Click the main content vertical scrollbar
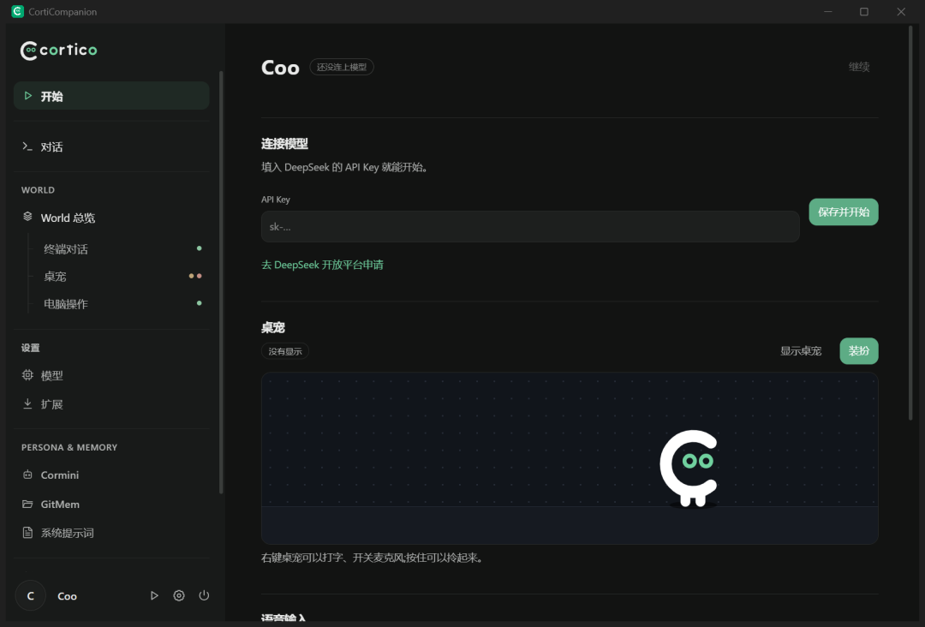The width and height of the screenshot is (925, 627). (910, 224)
